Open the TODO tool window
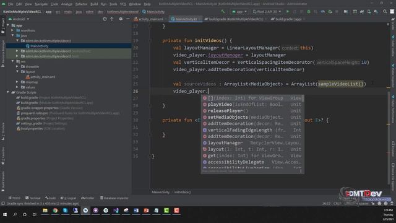 tap(14, 198)
